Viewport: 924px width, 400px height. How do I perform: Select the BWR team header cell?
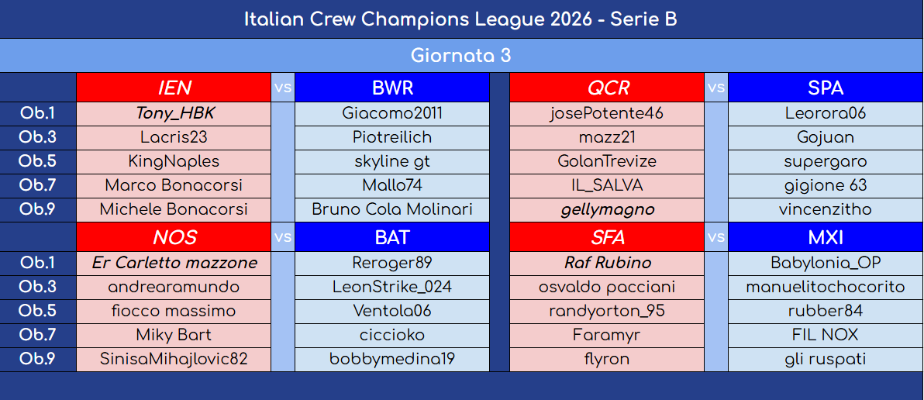click(392, 88)
